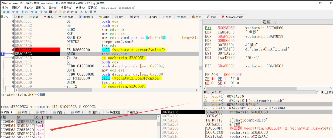Open the 帮助 menu
Screen dimensions: 333x138
click(x=92, y=8)
